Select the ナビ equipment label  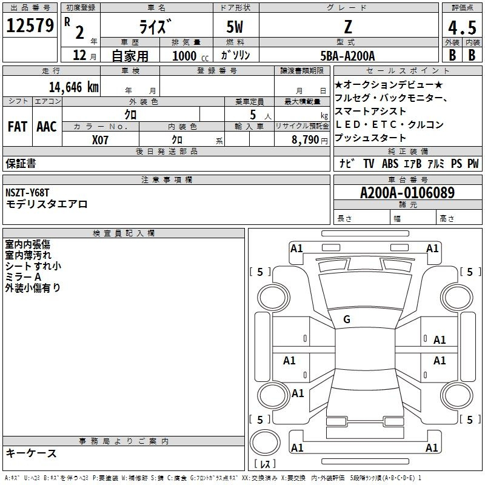pyautogui.click(x=347, y=163)
